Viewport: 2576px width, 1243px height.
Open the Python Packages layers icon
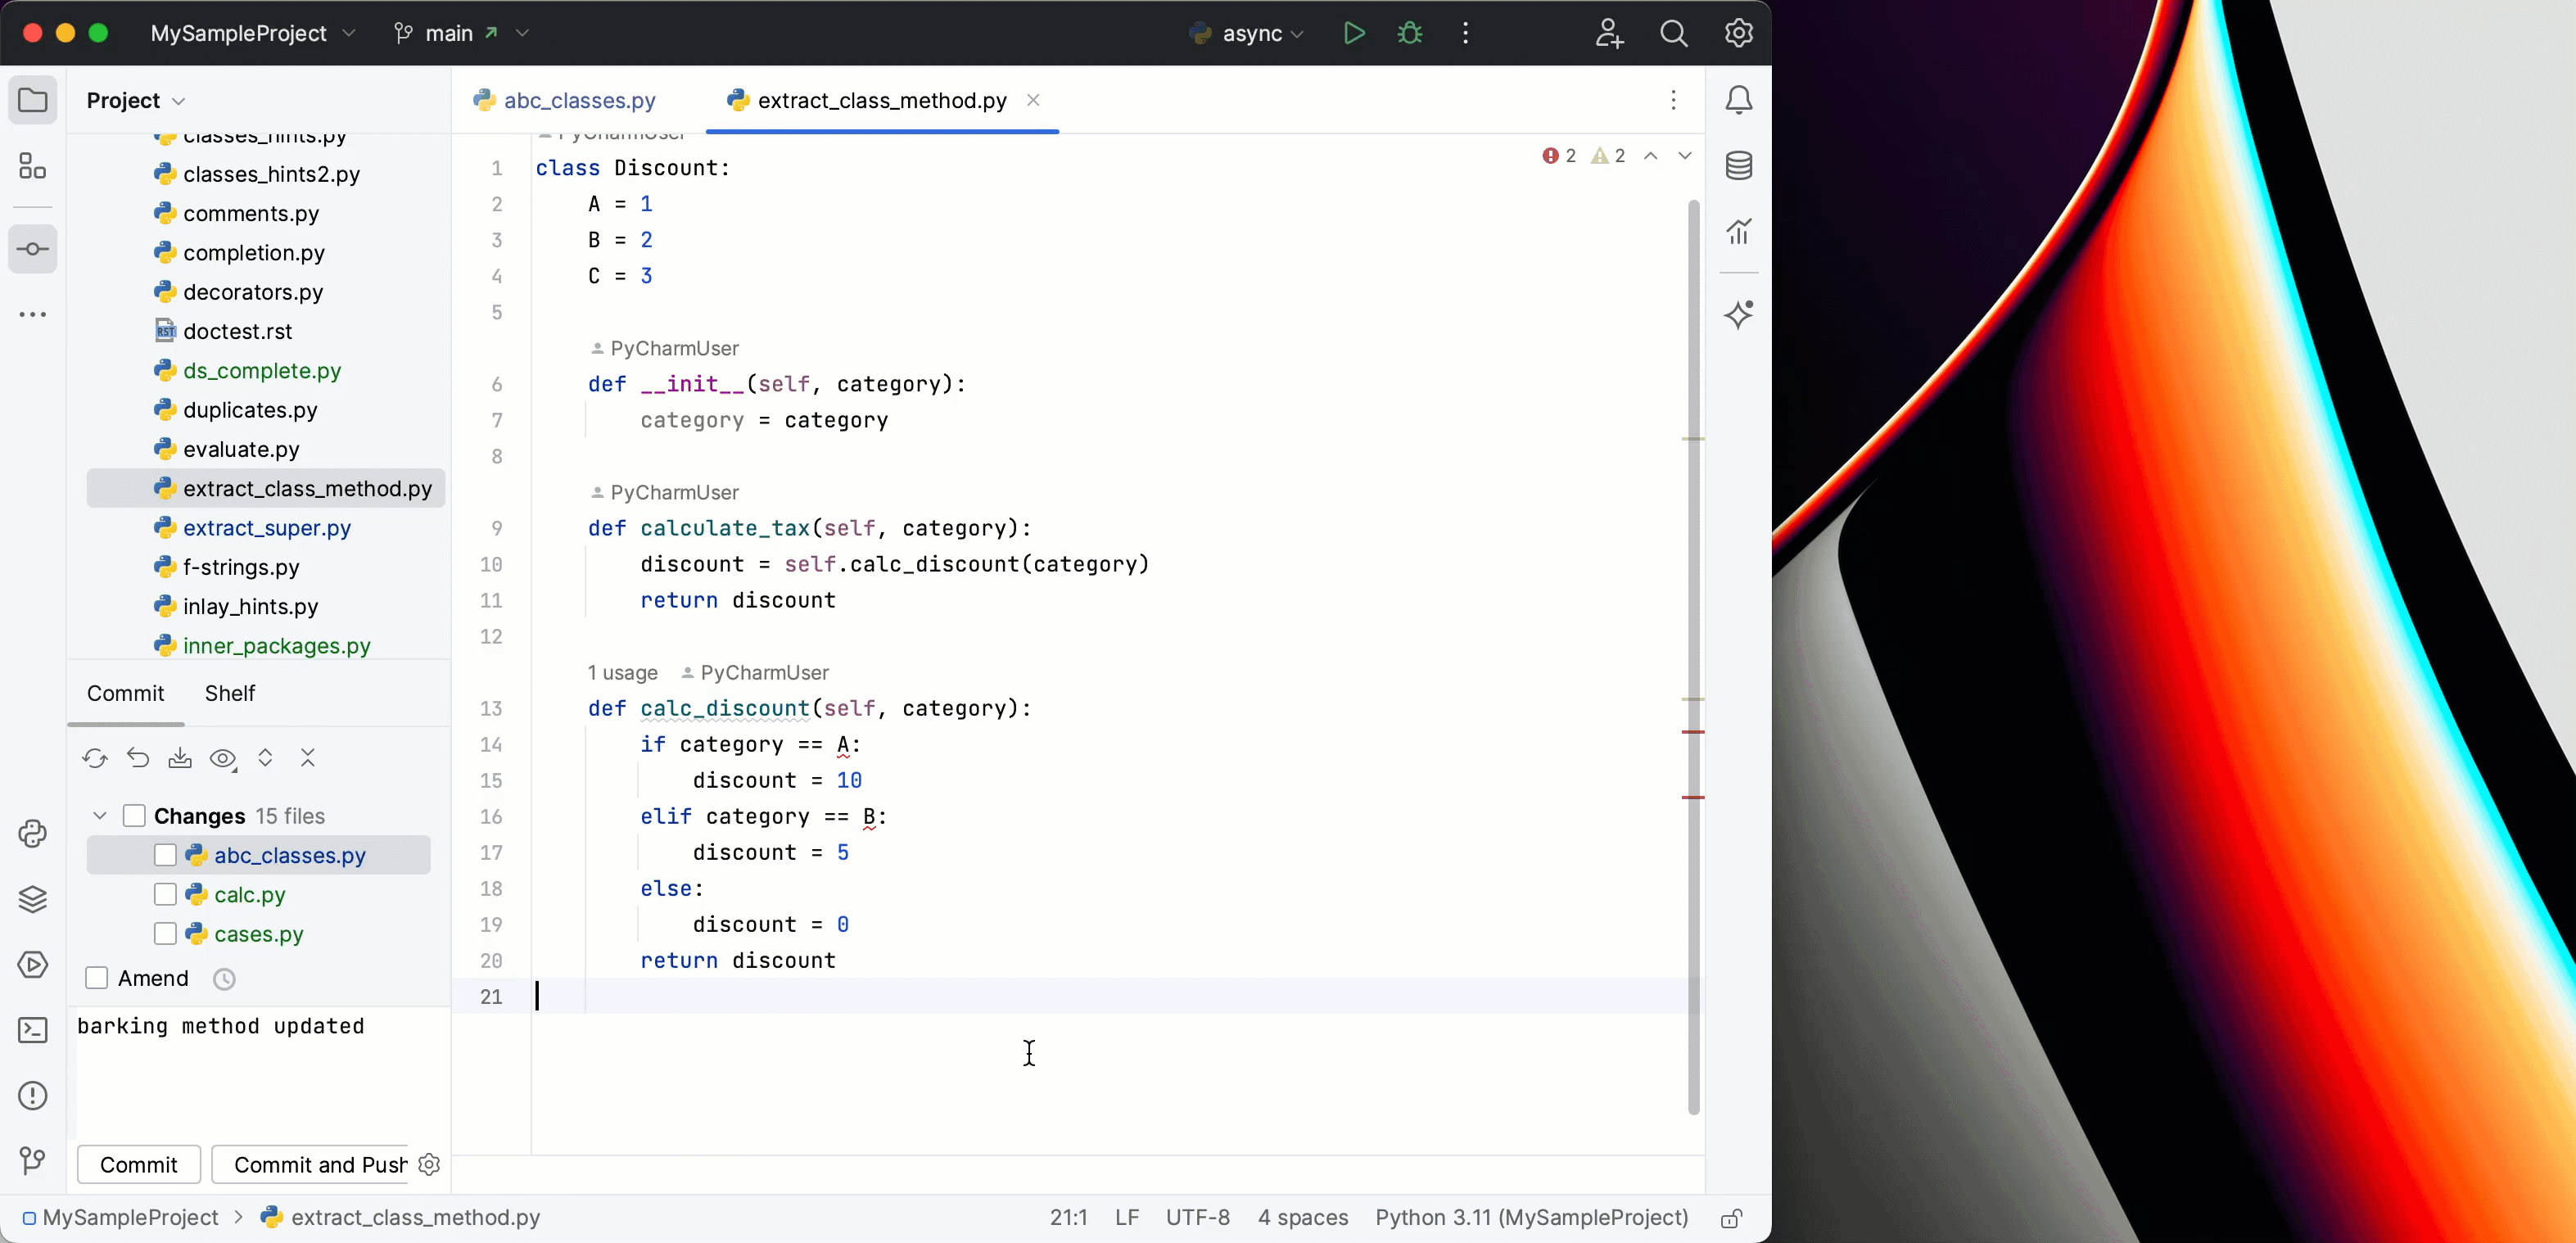(33, 900)
